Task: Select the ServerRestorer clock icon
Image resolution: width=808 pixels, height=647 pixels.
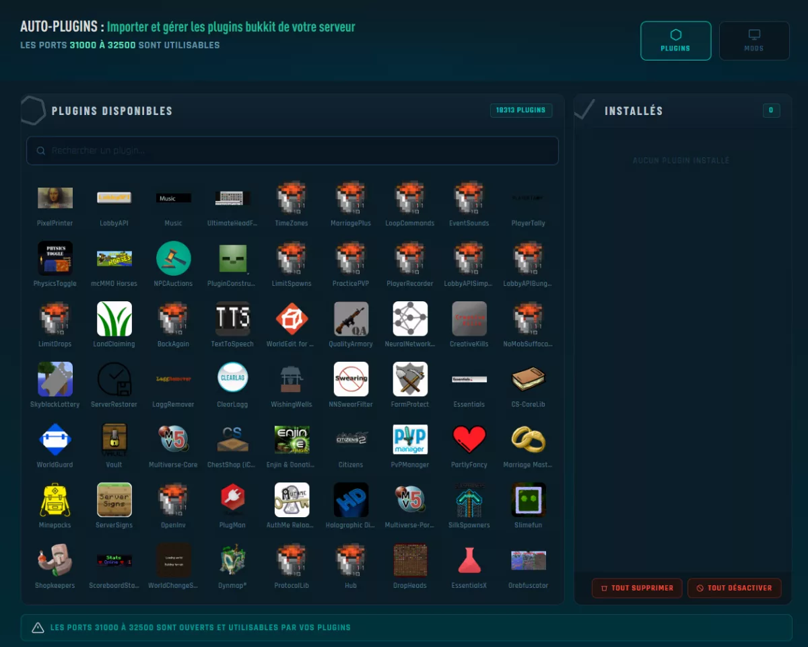Action: pyautogui.click(x=114, y=379)
